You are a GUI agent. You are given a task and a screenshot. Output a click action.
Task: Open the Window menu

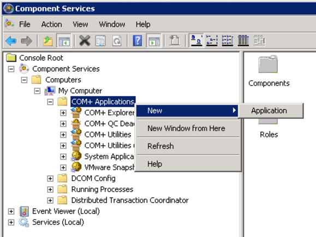point(112,25)
